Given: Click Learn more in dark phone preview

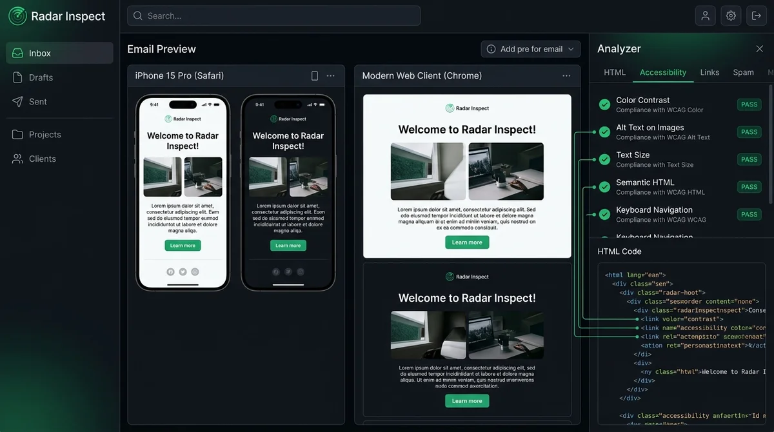Looking at the screenshot, I should [x=288, y=246].
